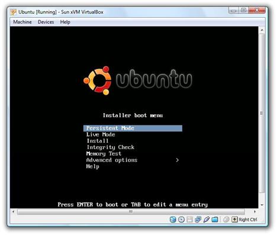Maximize the VirtualBox window

pyautogui.click(x=244, y=11)
